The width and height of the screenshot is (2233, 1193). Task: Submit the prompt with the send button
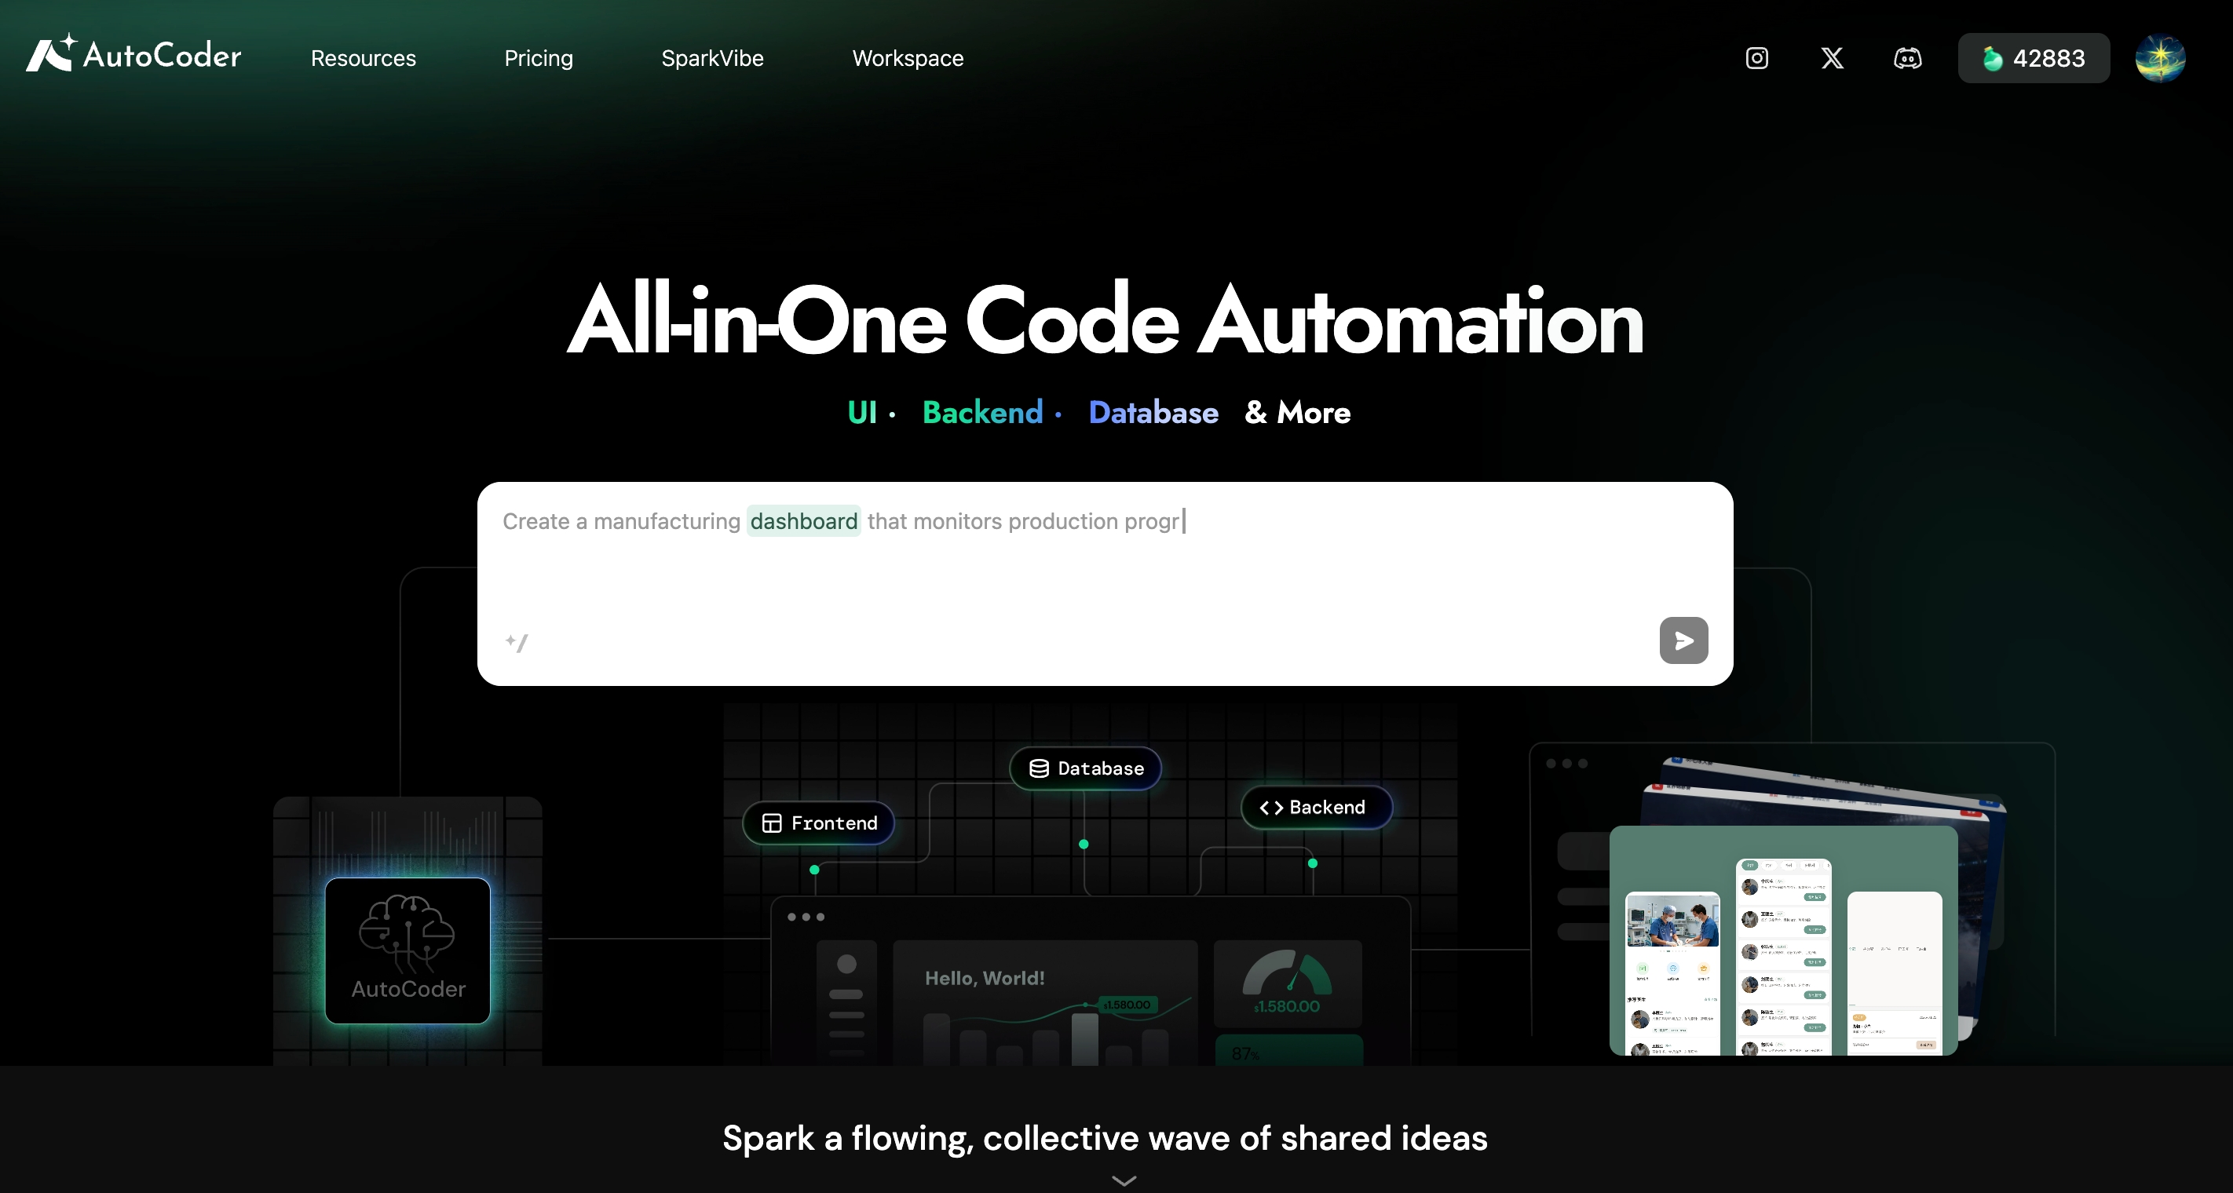pos(1683,641)
